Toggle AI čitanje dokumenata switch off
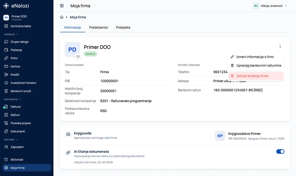 280,151
